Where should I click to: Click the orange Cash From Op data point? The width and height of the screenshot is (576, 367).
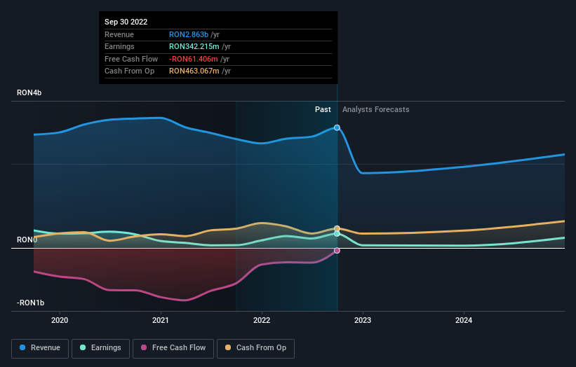(x=337, y=228)
